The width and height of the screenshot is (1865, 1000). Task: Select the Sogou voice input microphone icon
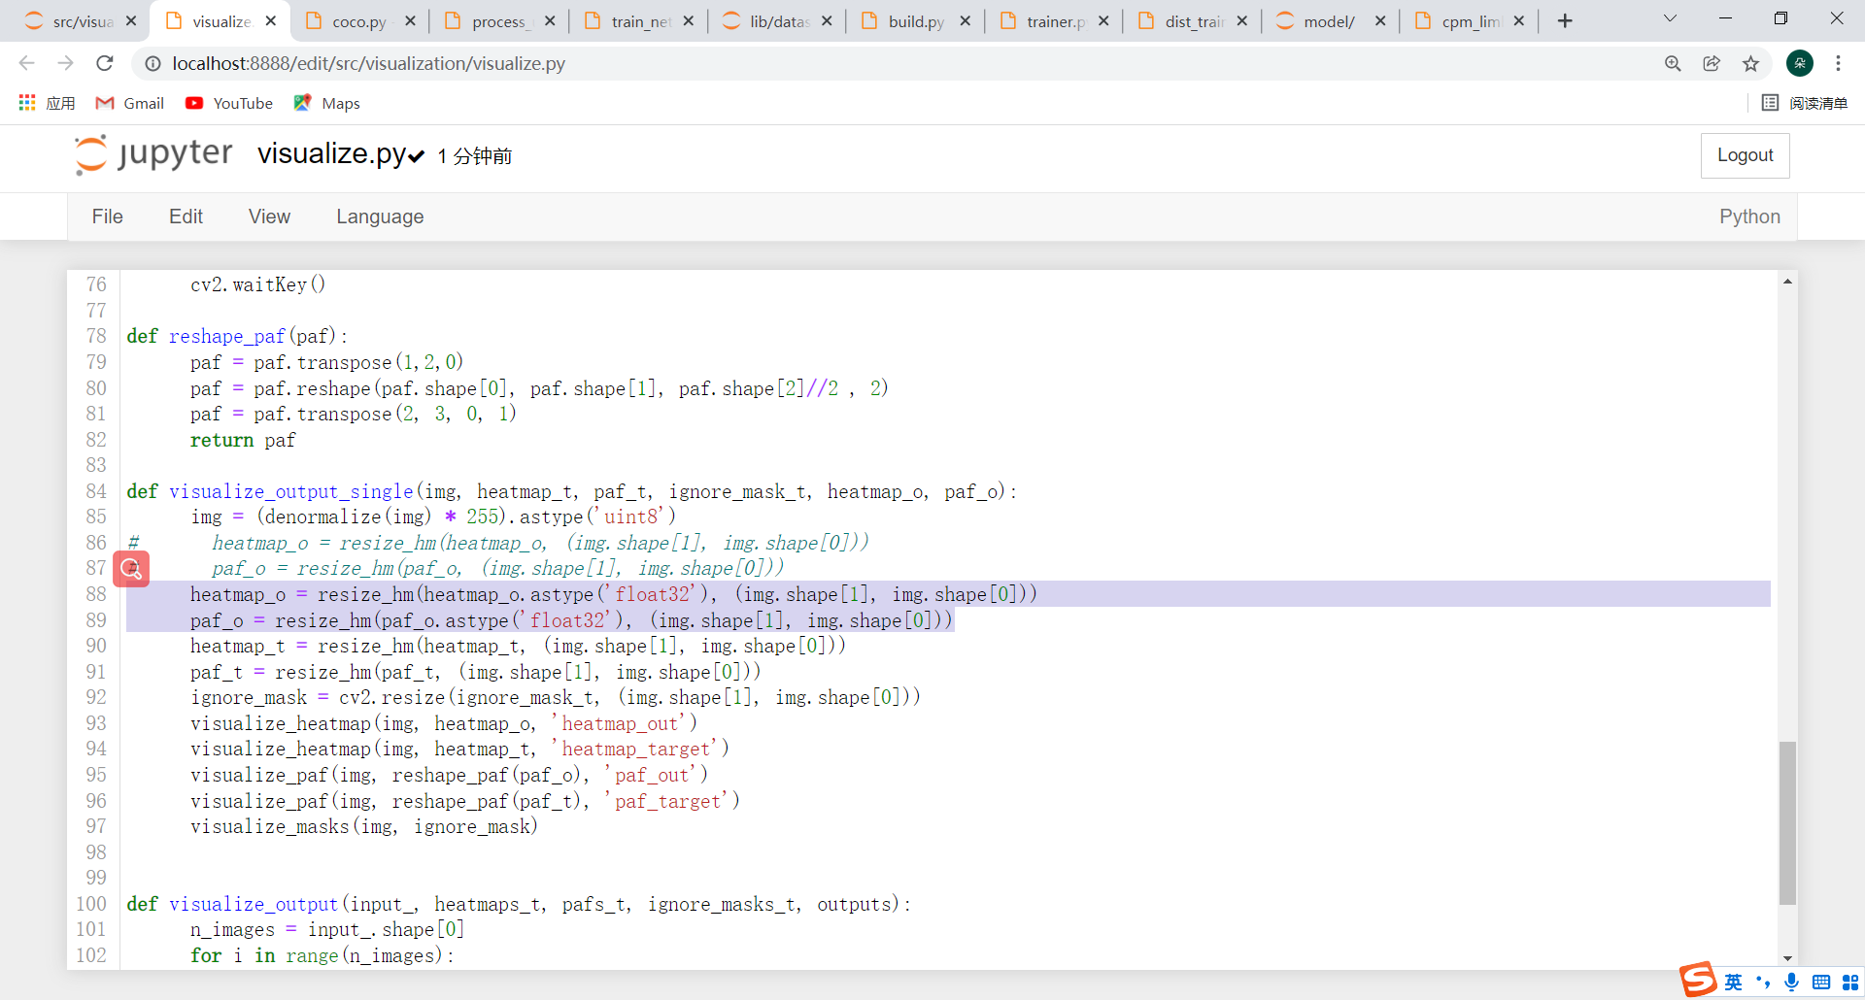pyautogui.click(x=1790, y=983)
